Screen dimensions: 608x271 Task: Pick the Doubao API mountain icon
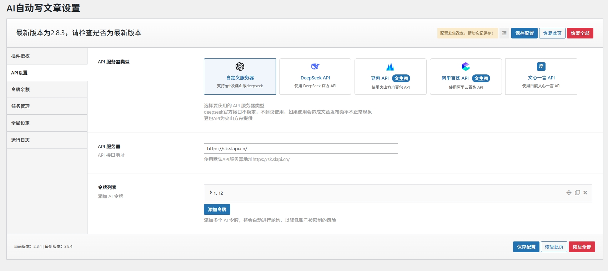pos(390,67)
